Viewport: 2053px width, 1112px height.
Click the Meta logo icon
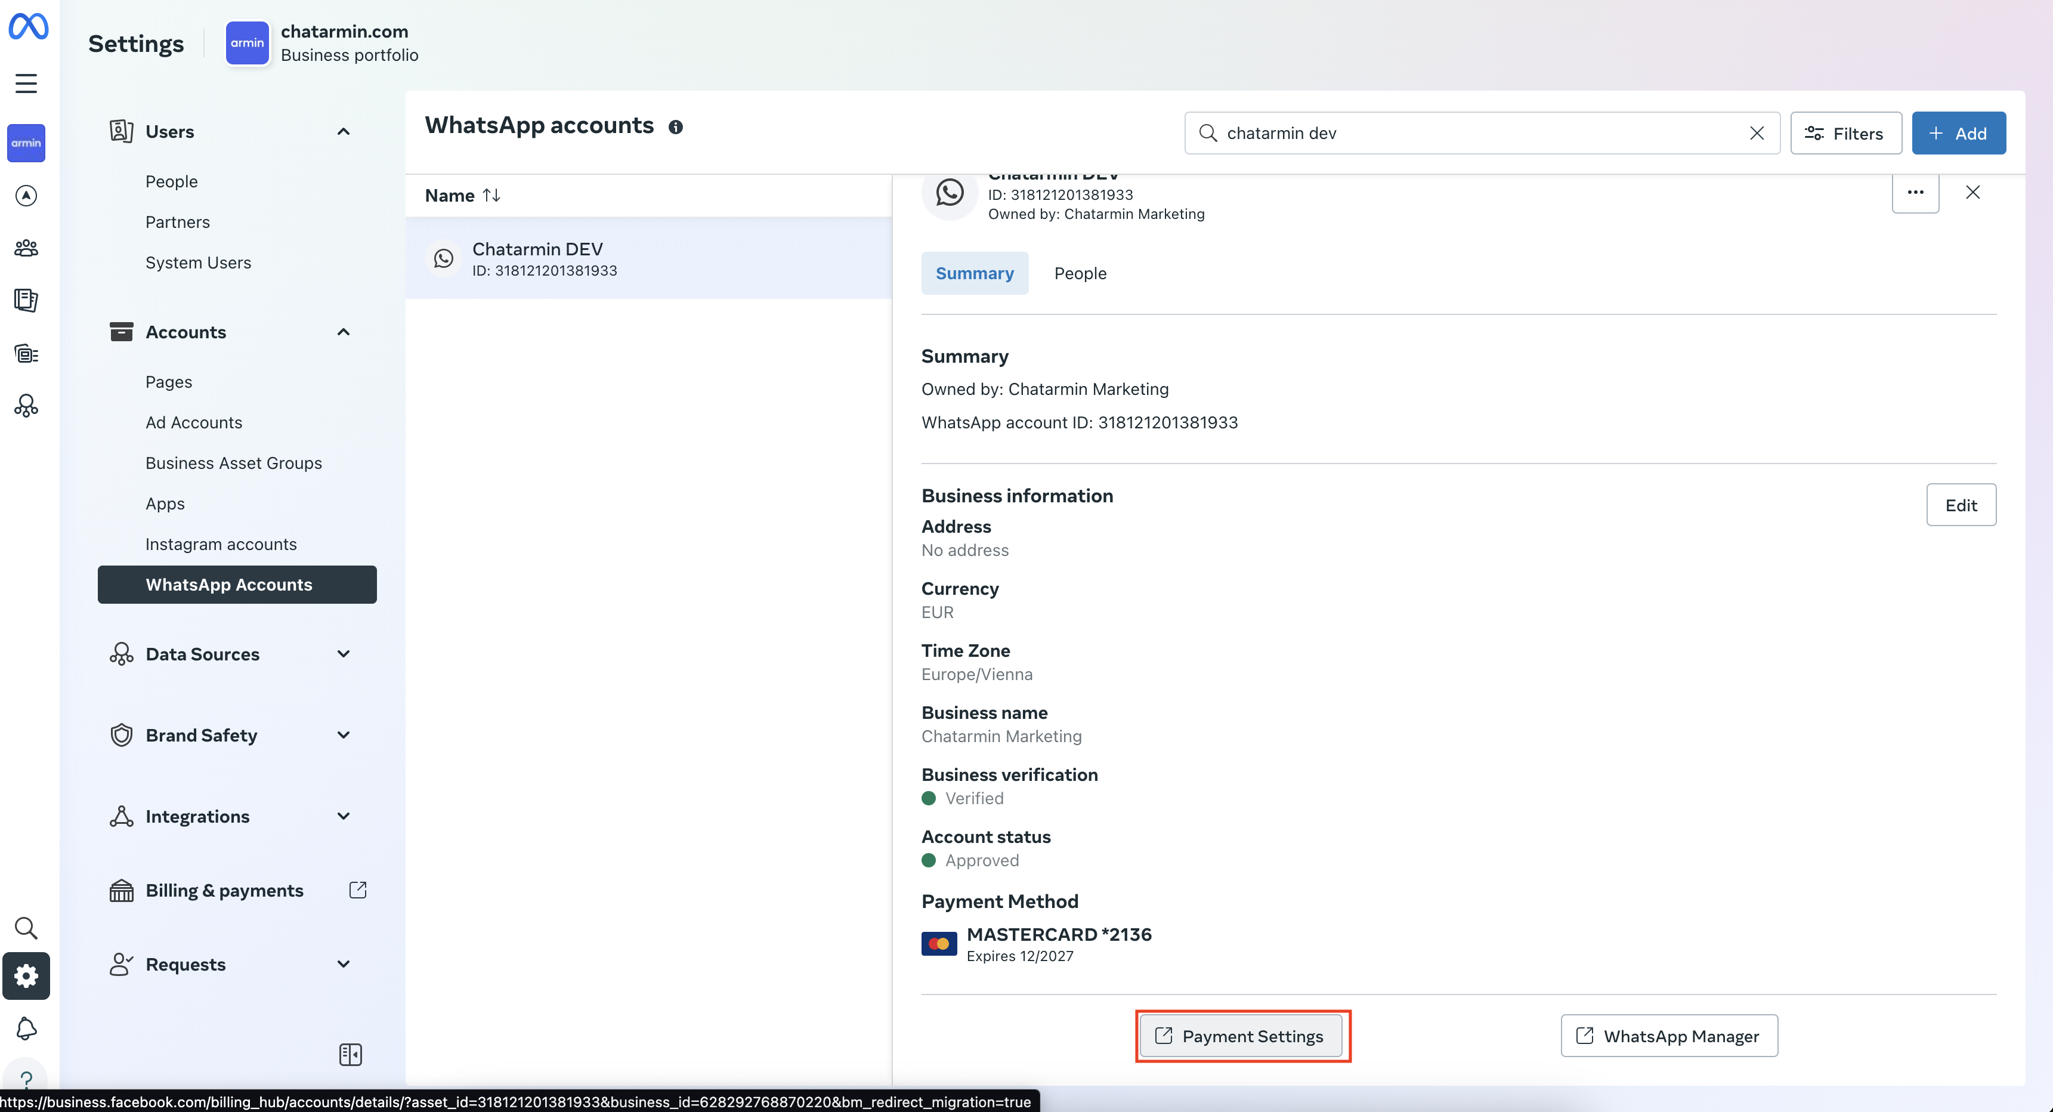[x=28, y=26]
